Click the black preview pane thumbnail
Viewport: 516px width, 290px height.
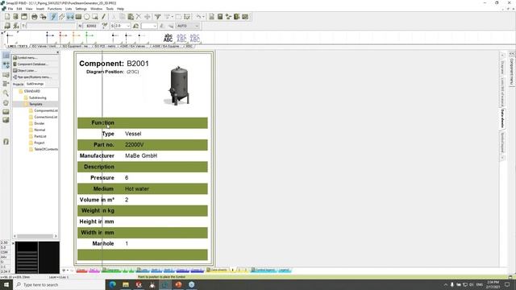(x=37, y=258)
